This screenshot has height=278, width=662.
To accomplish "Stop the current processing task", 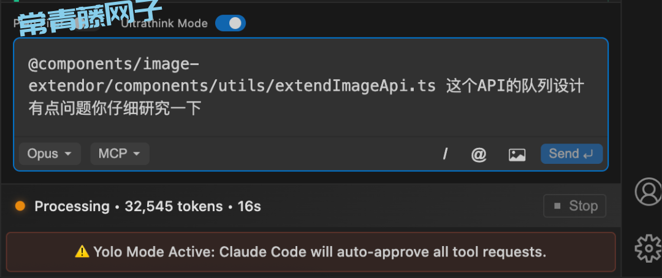I will pos(575,206).
